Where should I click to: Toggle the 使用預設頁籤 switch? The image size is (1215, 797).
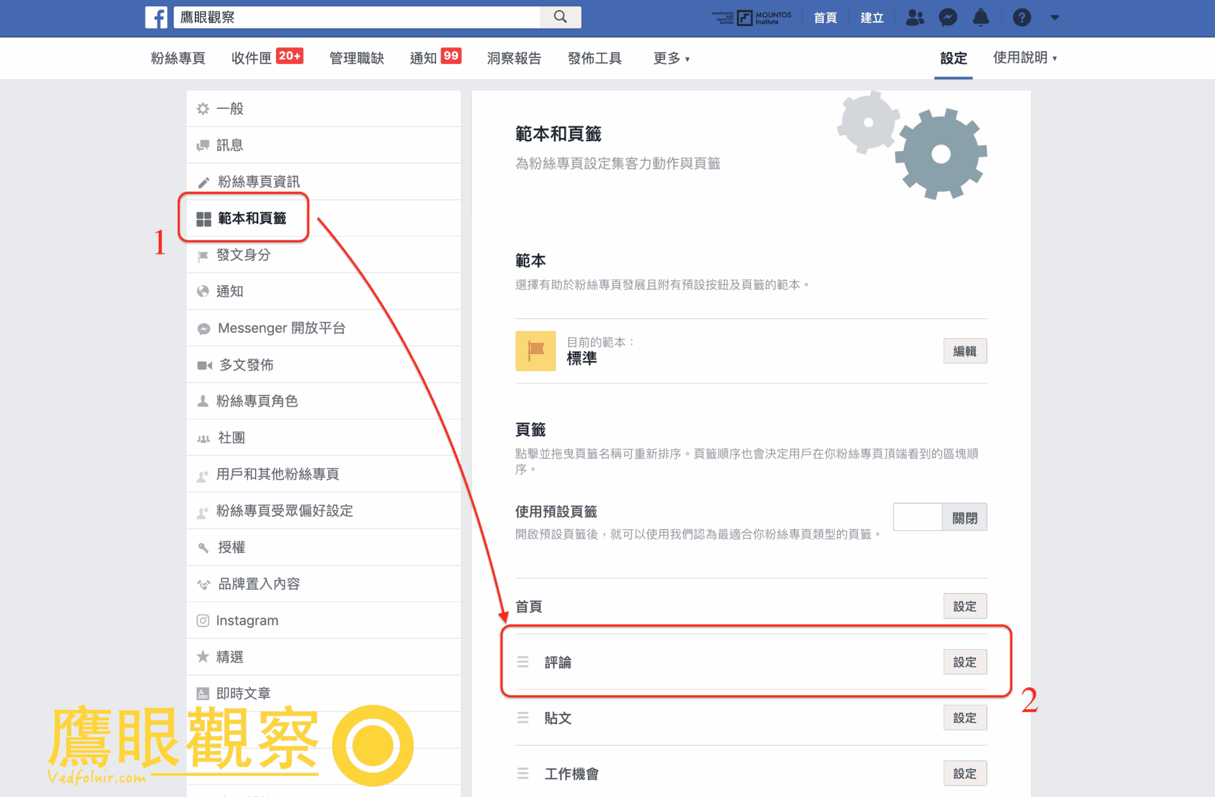pyautogui.click(x=940, y=517)
